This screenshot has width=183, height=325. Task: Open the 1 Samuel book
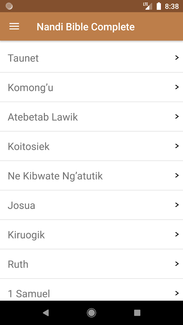[x=92, y=290]
